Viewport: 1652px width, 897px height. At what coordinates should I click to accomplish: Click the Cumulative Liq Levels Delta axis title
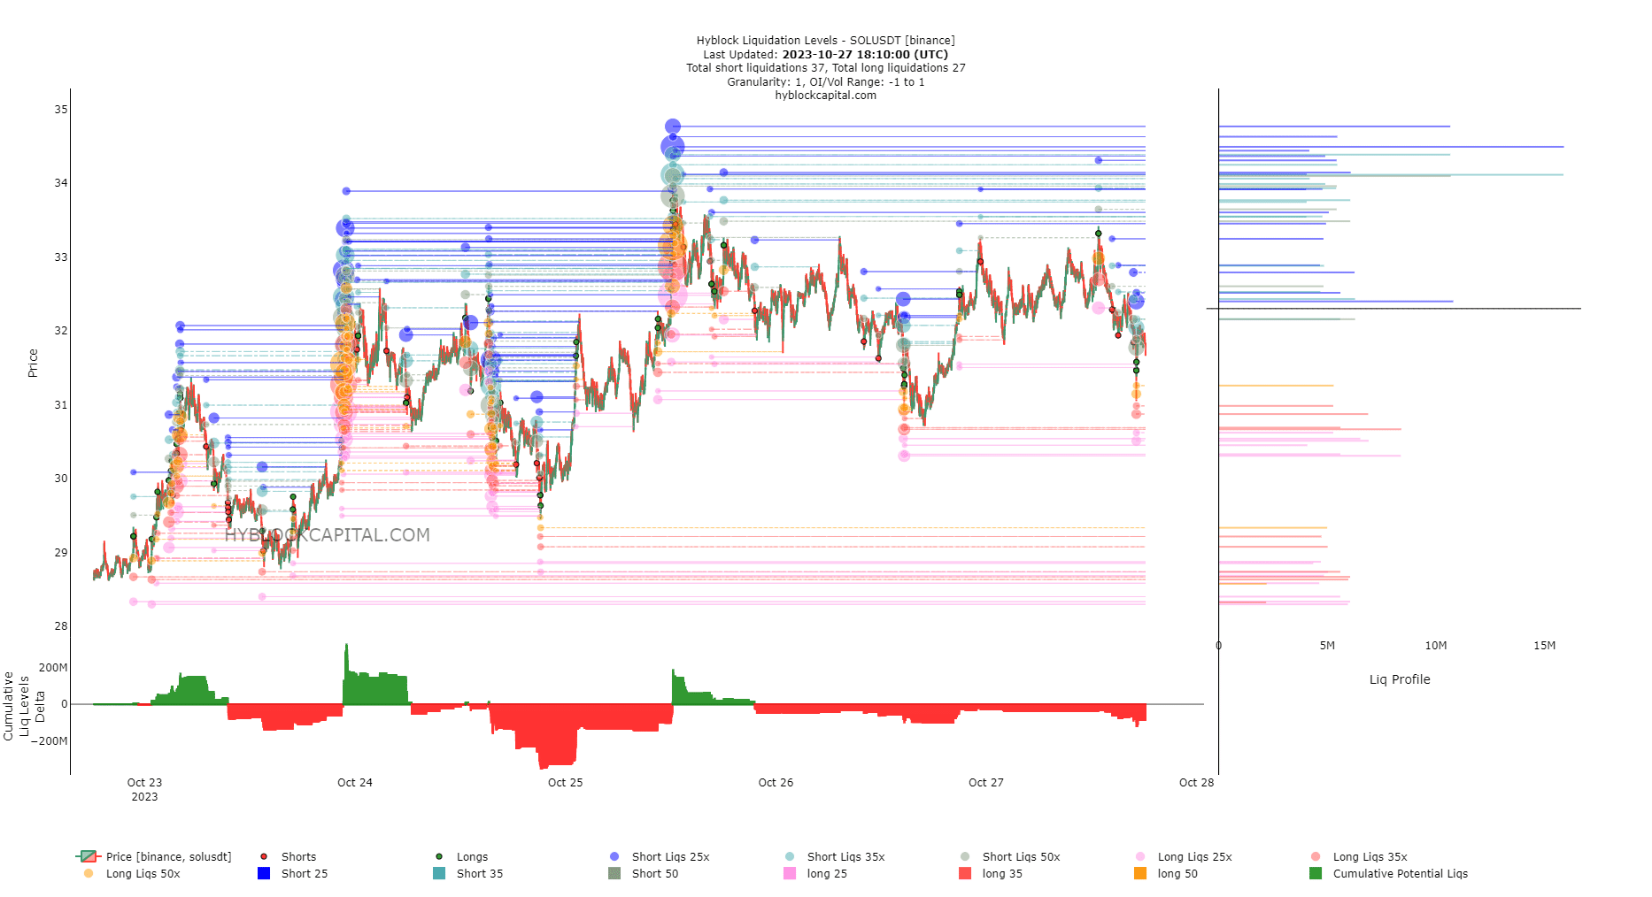(x=24, y=706)
